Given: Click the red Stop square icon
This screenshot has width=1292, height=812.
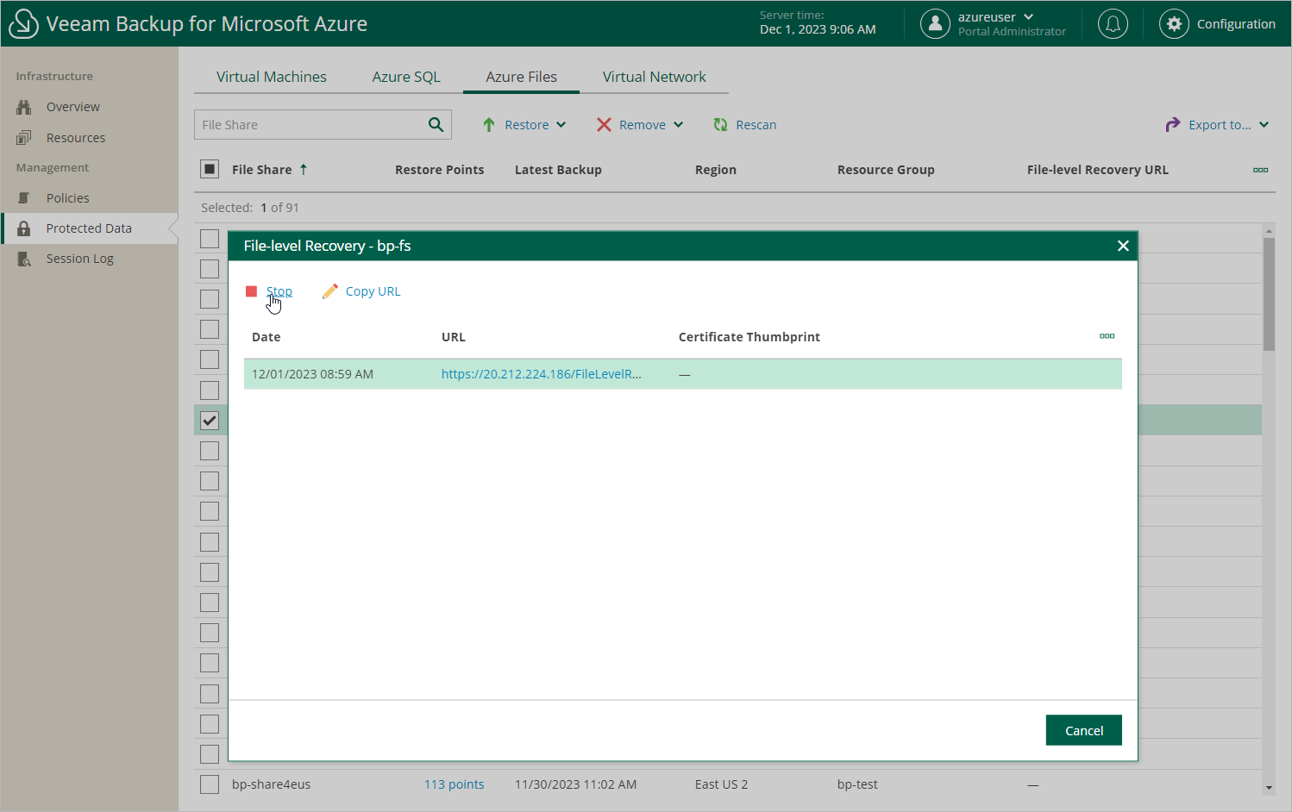Looking at the screenshot, I should 251,291.
